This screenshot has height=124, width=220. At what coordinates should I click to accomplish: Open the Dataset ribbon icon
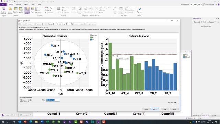15,11
